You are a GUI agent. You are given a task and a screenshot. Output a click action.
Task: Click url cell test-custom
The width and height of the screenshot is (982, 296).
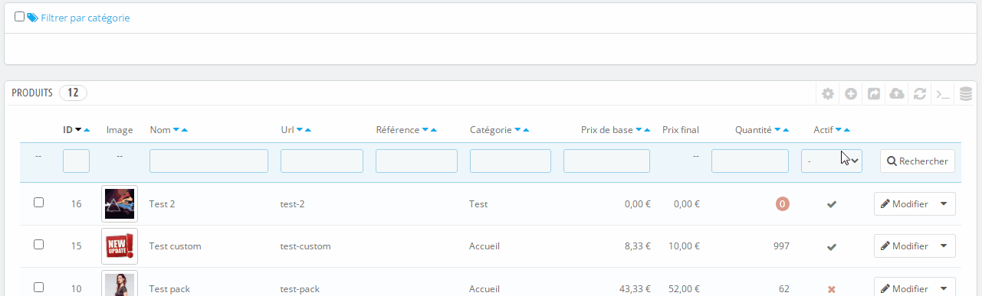(306, 246)
